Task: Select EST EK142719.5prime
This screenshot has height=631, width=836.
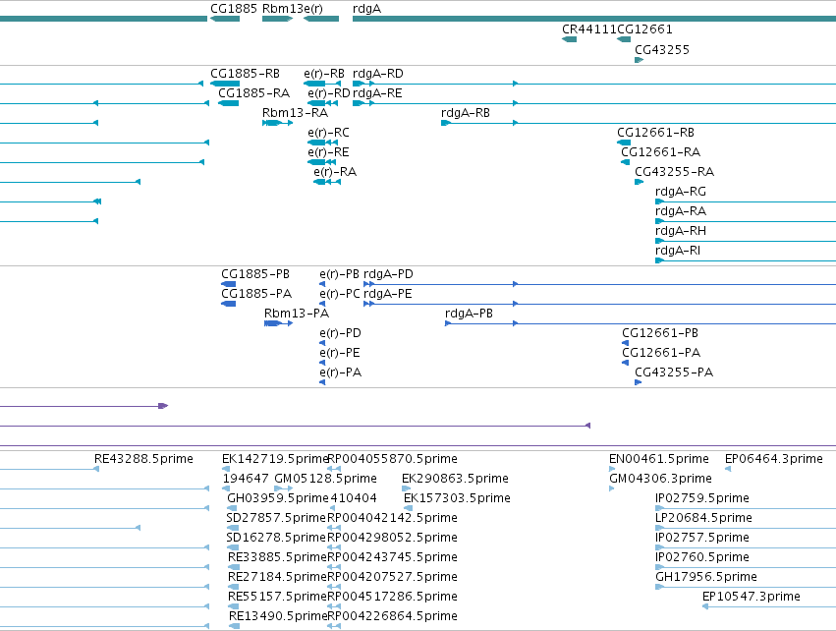Action: (x=275, y=459)
